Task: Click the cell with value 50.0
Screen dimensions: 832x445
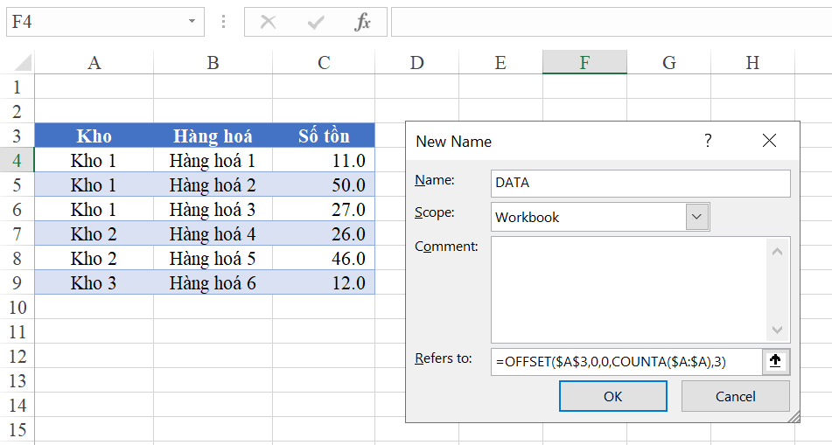Action: (324, 184)
